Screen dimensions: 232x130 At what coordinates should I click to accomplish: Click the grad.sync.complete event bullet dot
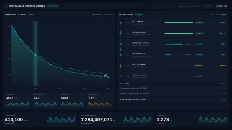(121, 94)
